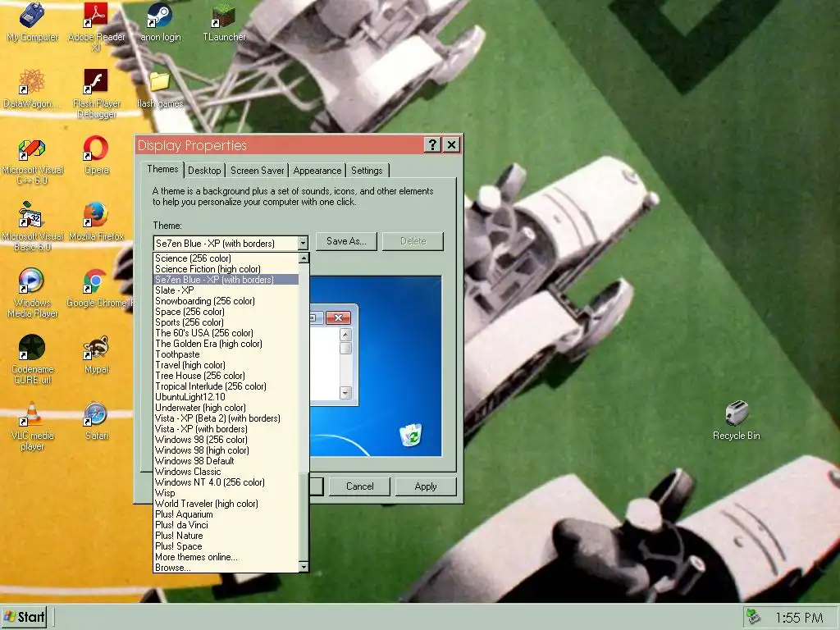The width and height of the screenshot is (840, 630).
Task: Select Microsoft Visual Basic 6.0 icon
Action: pos(32,226)
